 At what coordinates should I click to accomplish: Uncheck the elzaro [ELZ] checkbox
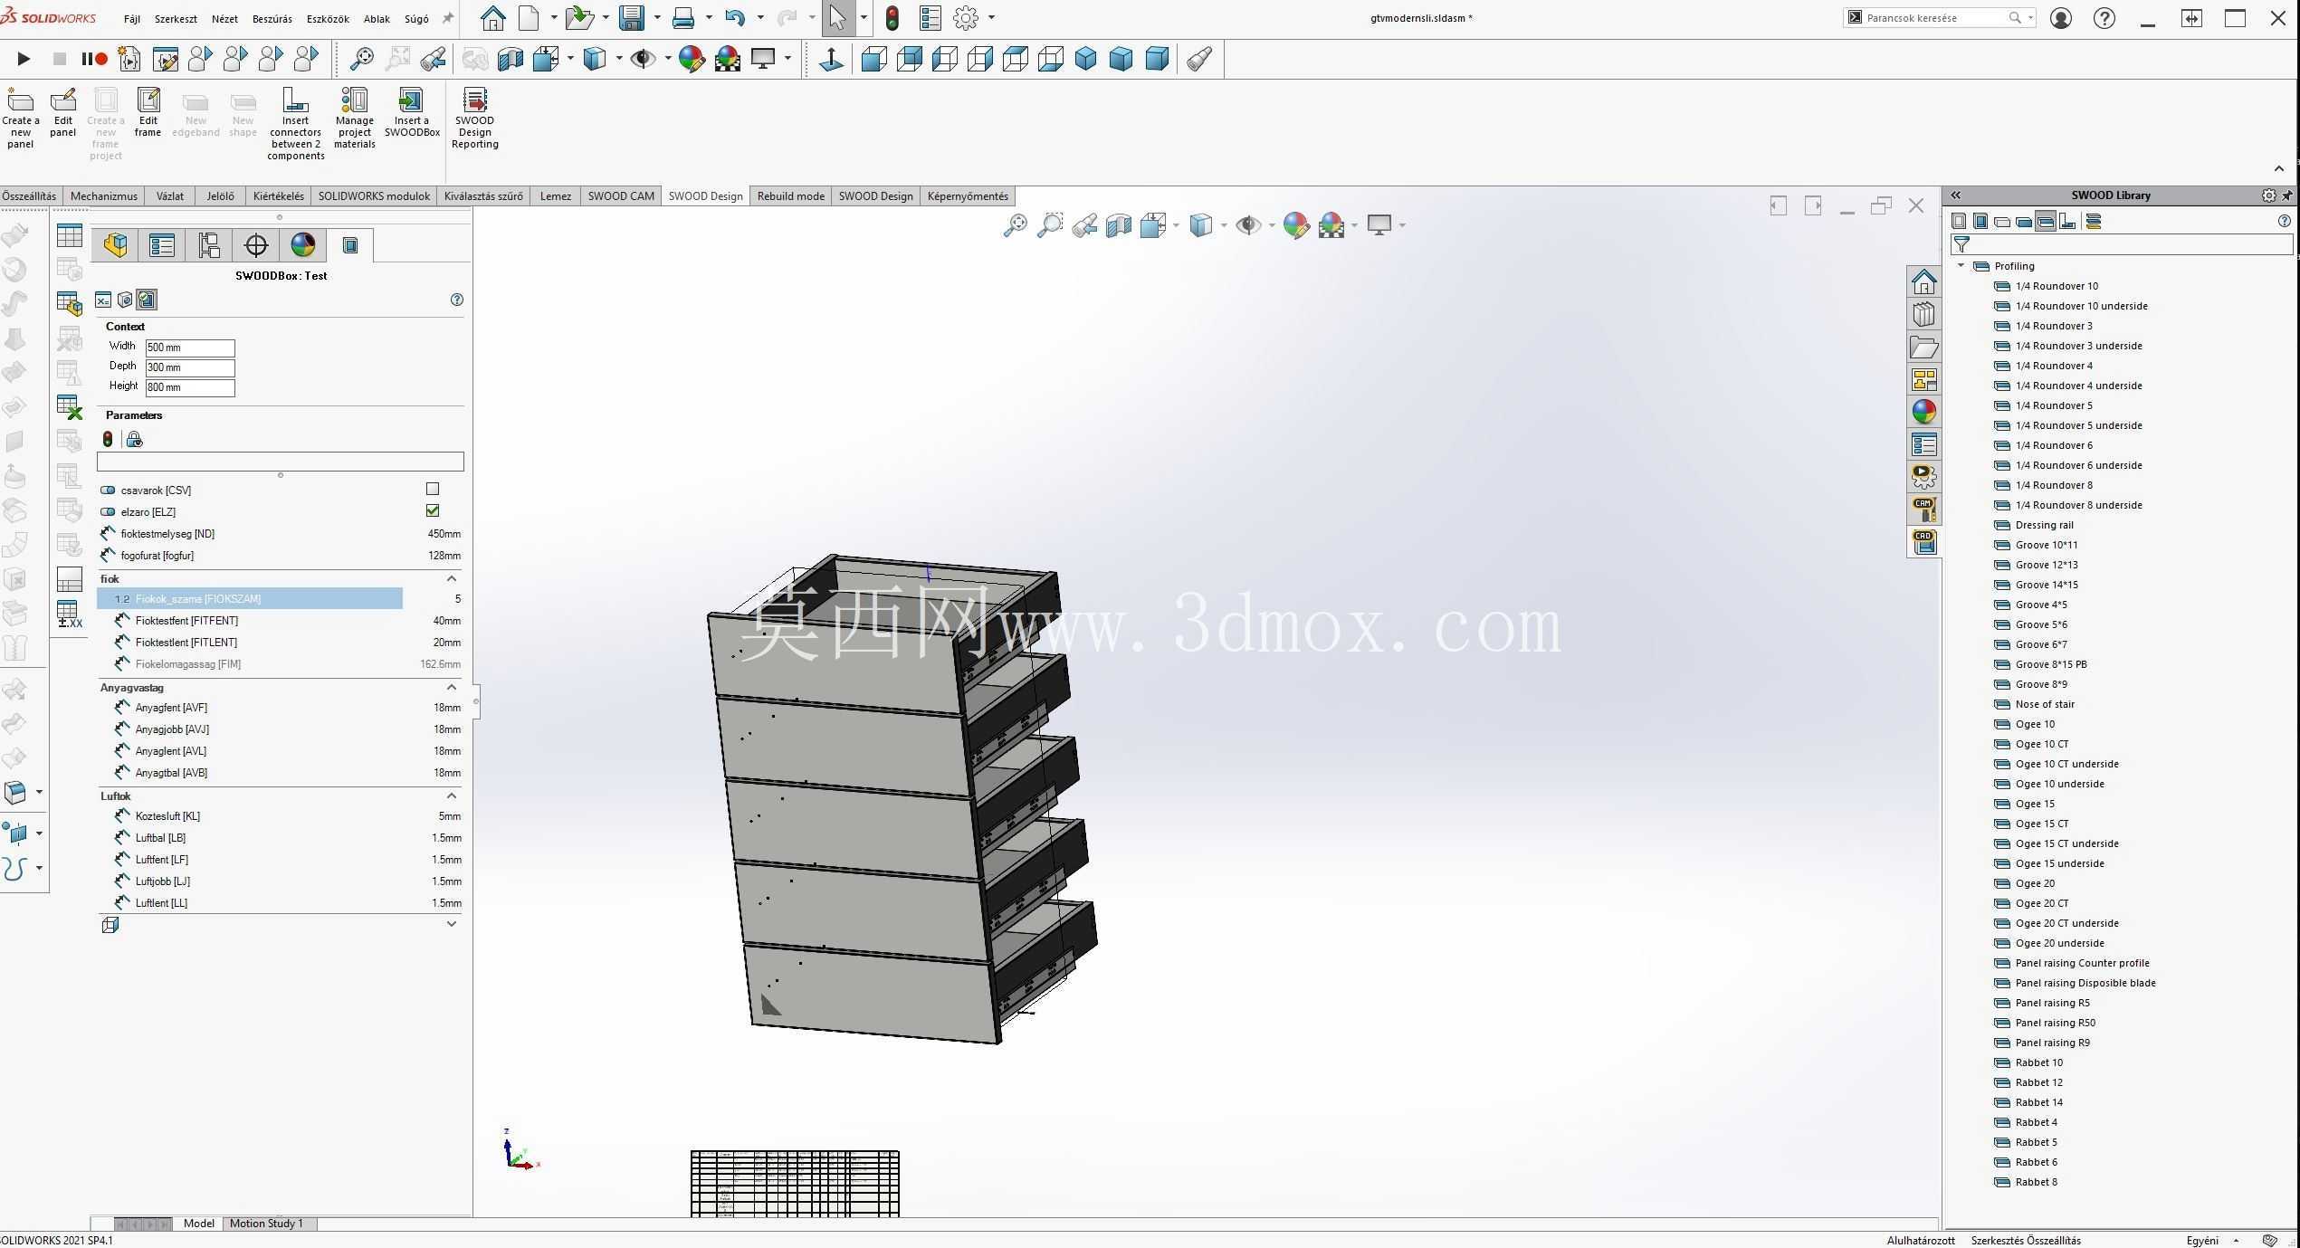tap(433, 511)
